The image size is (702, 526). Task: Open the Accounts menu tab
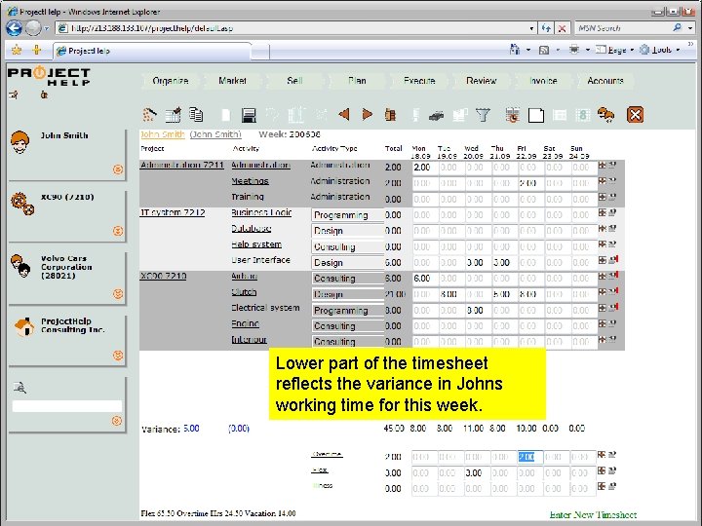[x=605, y=81]
